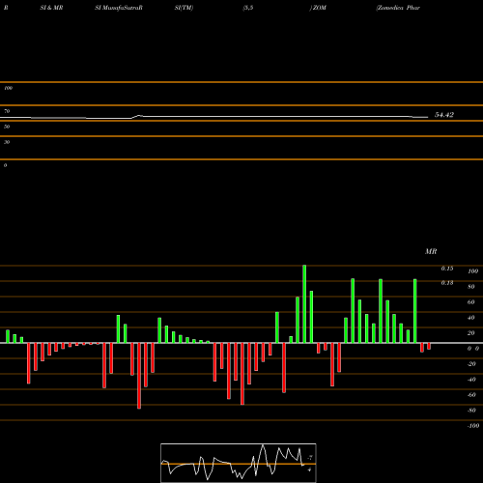Open the mini oscillator chart thumbnail at the bottom

(x=239, y=463)
